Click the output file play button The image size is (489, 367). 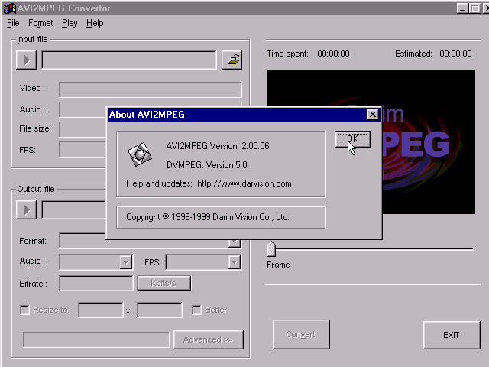click(27, 209)
